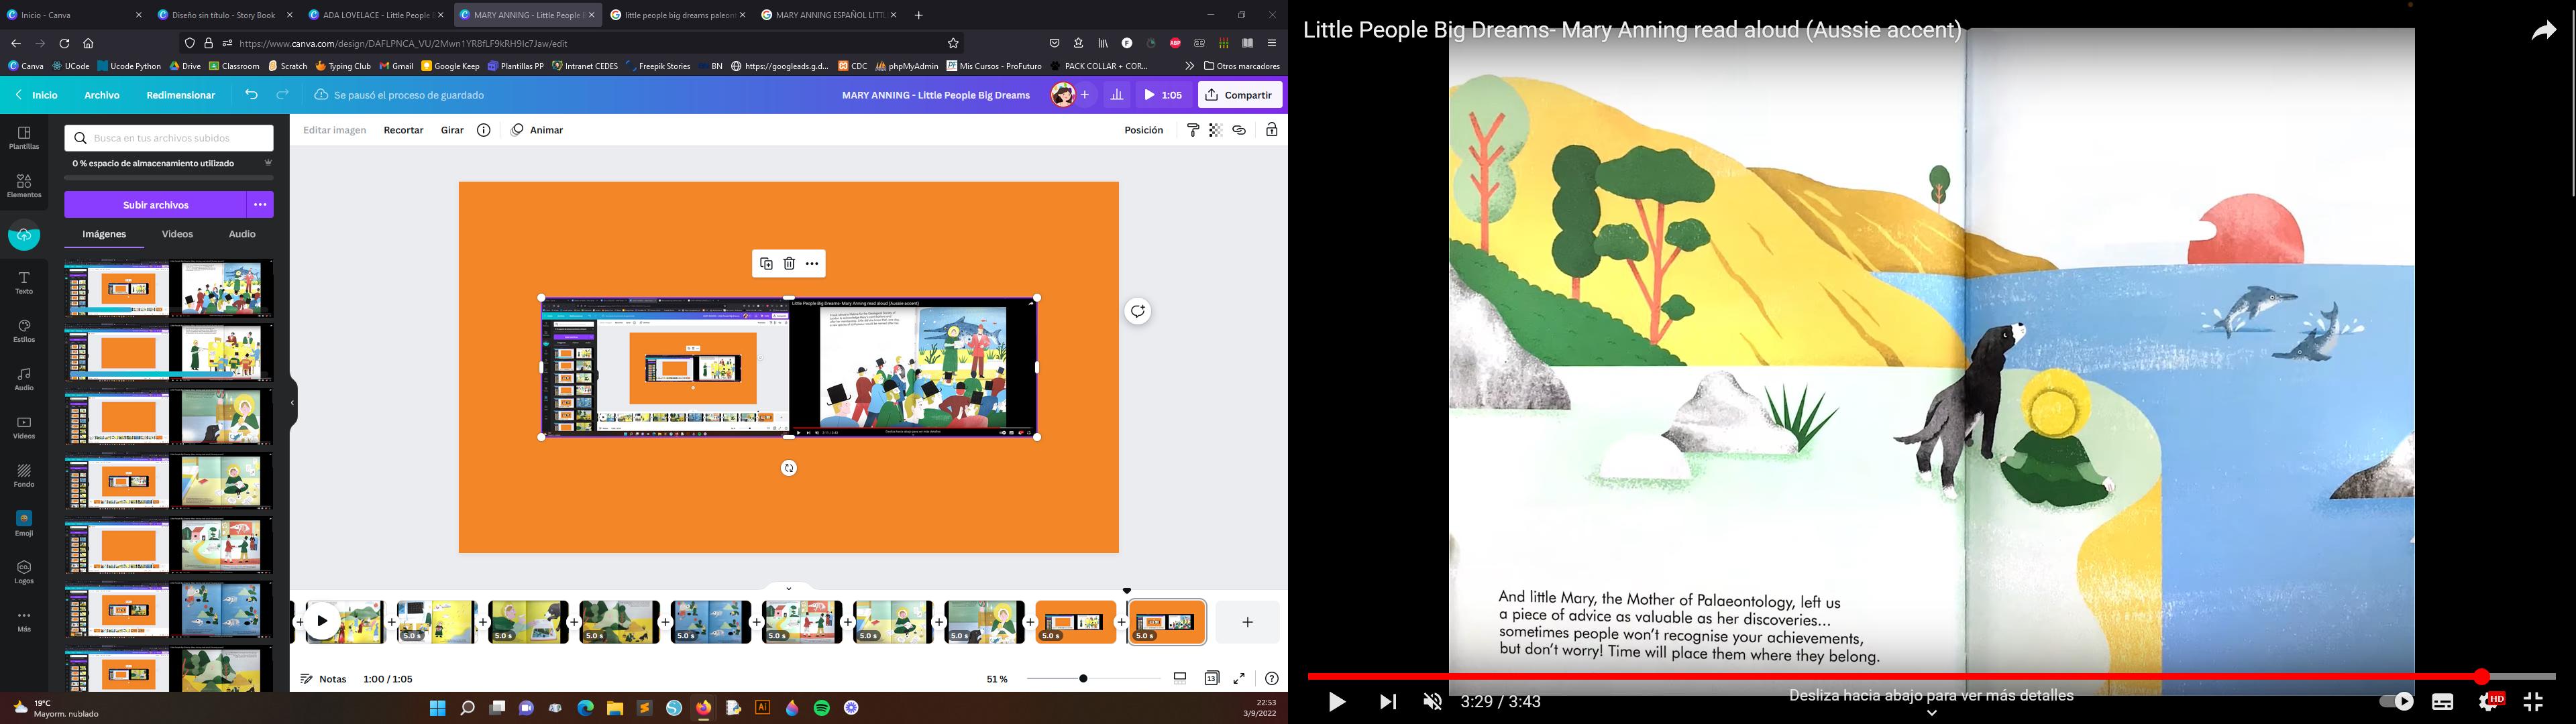Image resolution: width=2576 pixels, height=724 pixels.
Task: Click the Animar button
Action: click(x=537, y=130)
